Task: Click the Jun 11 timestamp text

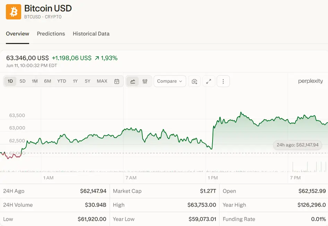Action: [32, 66]
